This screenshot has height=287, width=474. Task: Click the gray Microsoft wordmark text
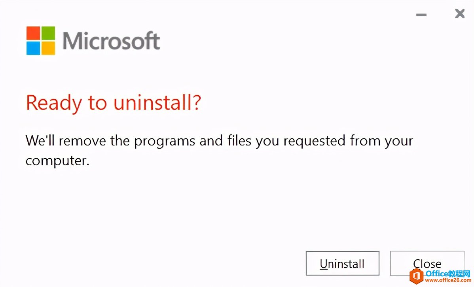pos(111,41)
